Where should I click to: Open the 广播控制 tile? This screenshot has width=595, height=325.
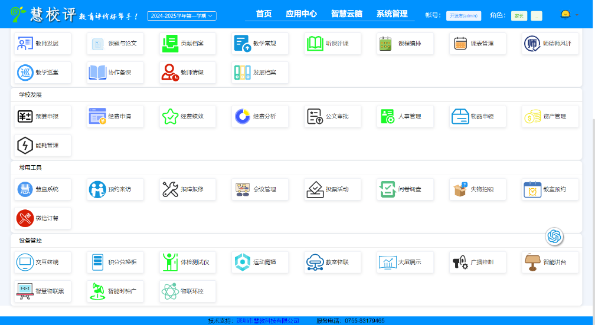coord(478,262)
